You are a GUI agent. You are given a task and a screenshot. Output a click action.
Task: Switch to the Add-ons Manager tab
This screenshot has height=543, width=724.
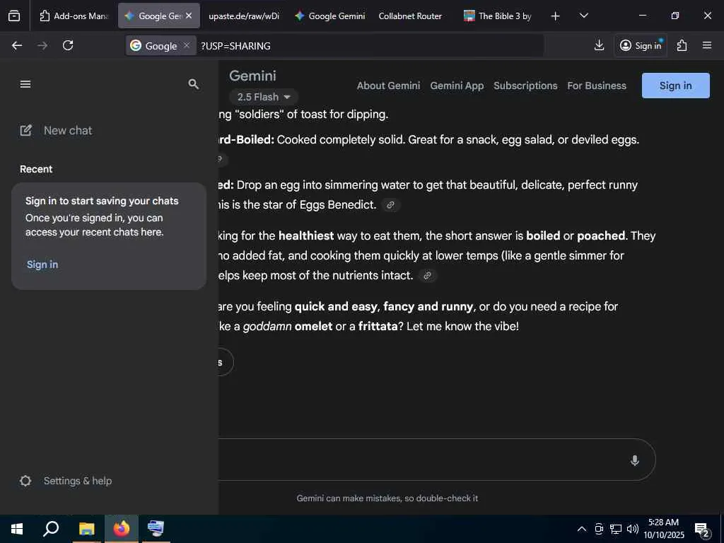[x=74, y=16]
